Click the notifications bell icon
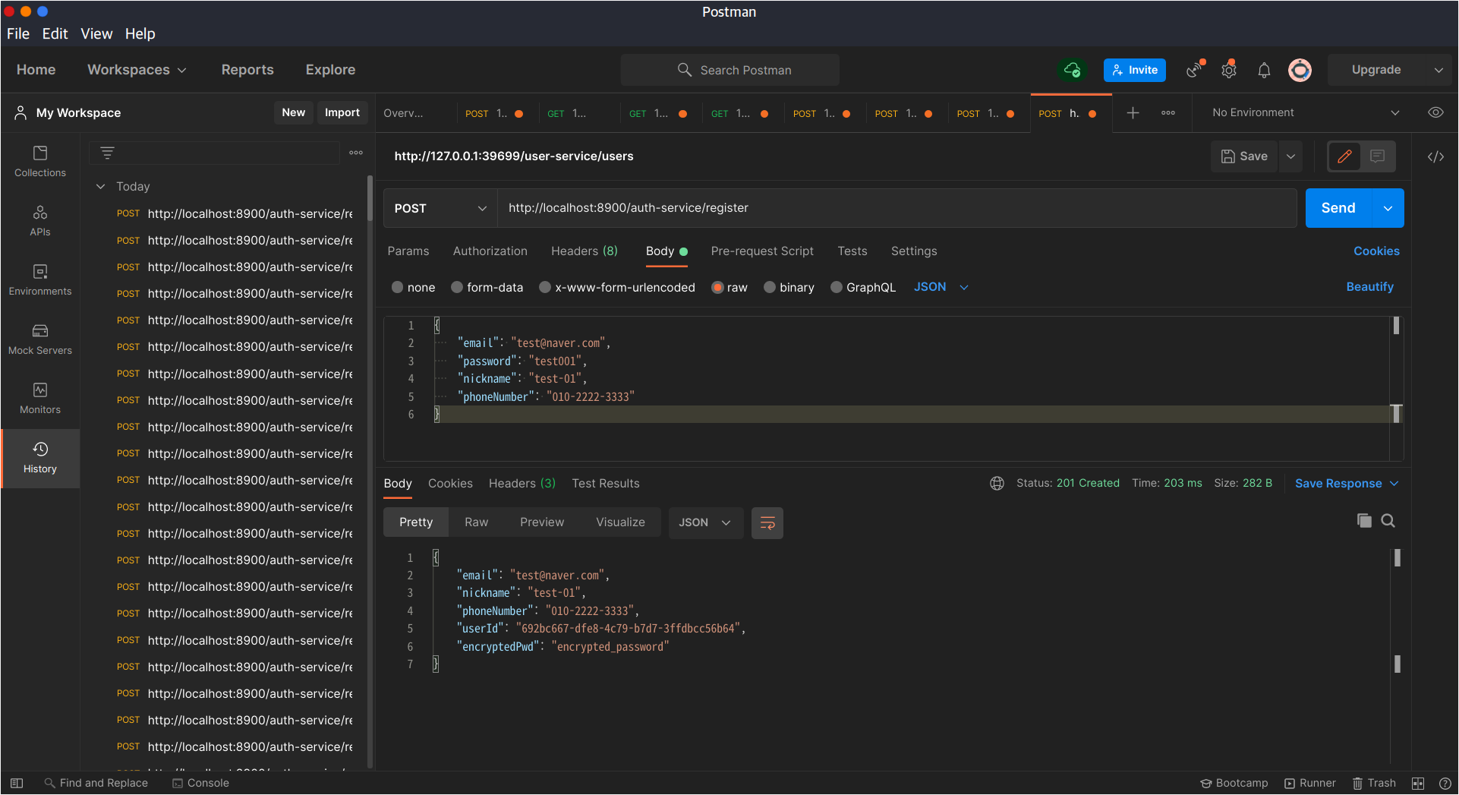 pos(1264,71)
